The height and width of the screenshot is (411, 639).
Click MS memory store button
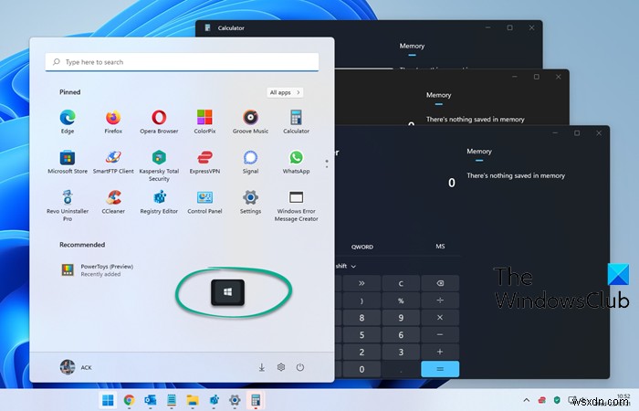(440, 247)
